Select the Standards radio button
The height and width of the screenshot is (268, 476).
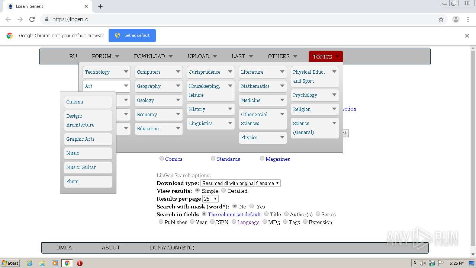213,159
